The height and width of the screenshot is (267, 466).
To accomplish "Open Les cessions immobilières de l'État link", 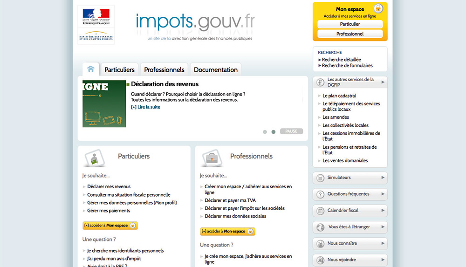I will coord(351,136).
